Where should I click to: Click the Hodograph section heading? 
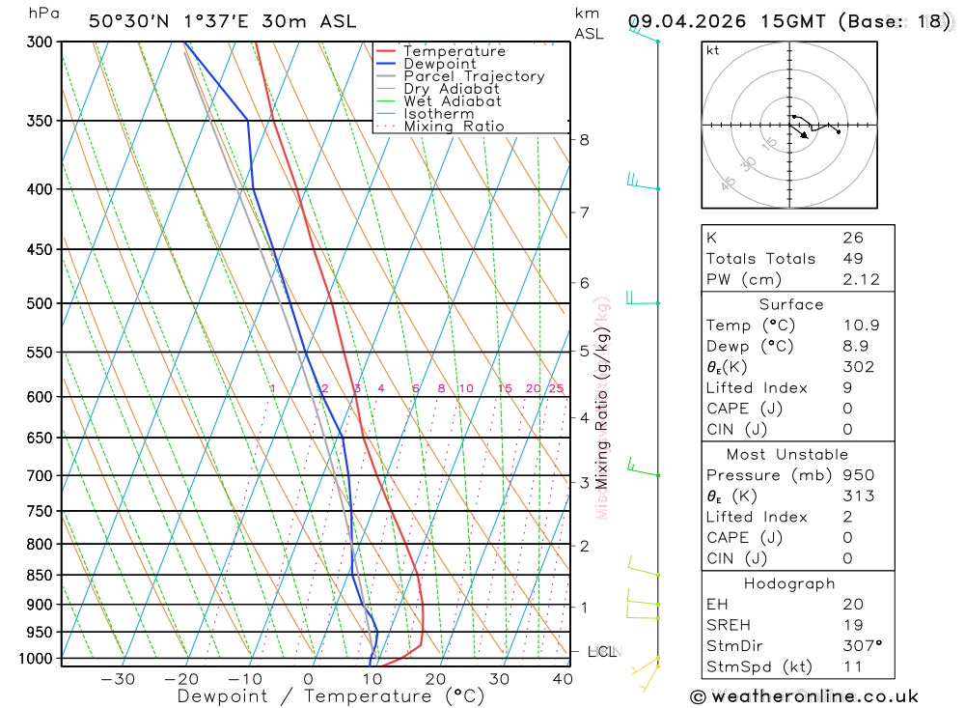click(x=789, y=583)
